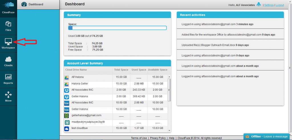Click the Google Drive icon for Halona Geller
This screenshot has width=292, height=140.
tap(67, 84)
